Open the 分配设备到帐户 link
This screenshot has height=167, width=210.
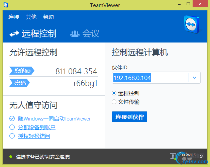tap(37, 127)
